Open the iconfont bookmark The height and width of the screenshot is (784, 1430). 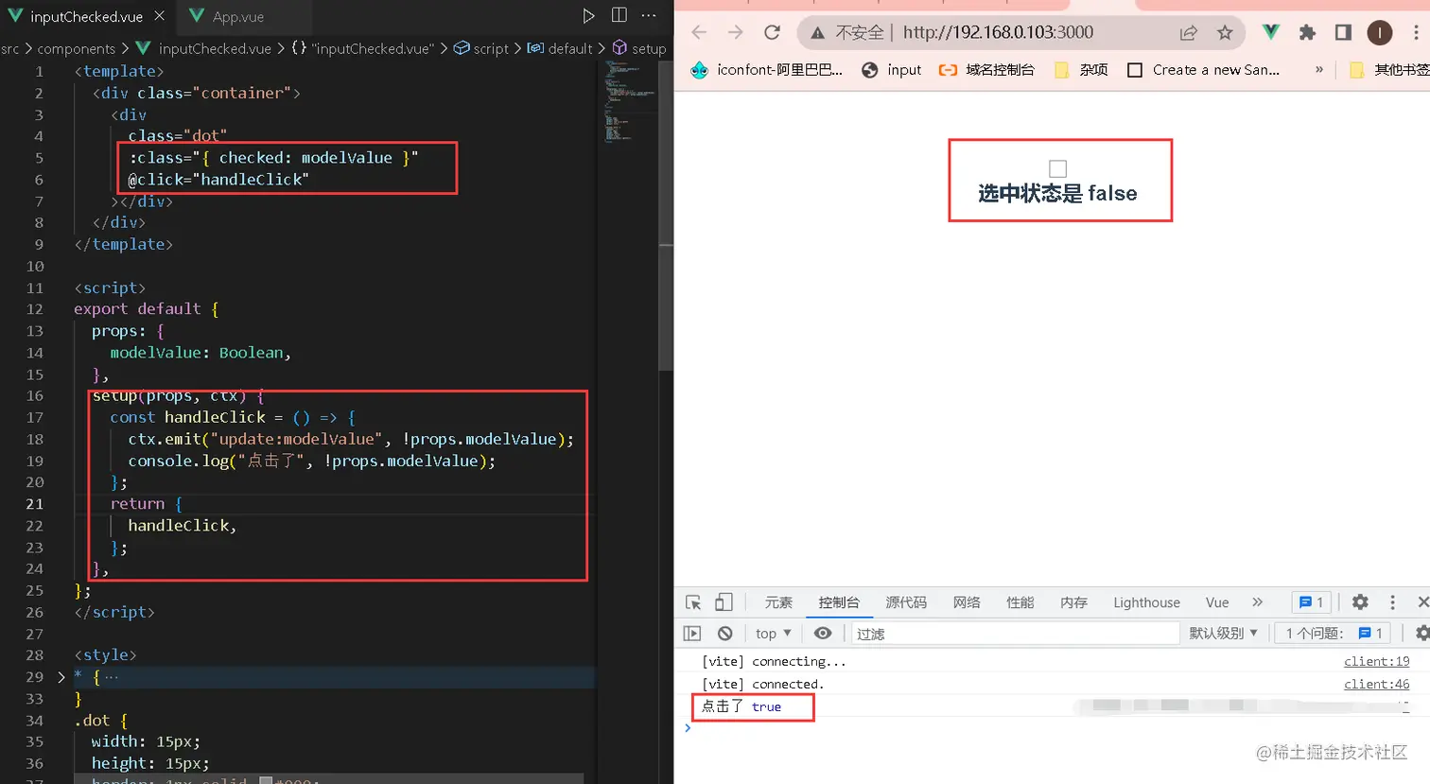tap(767, 69)
